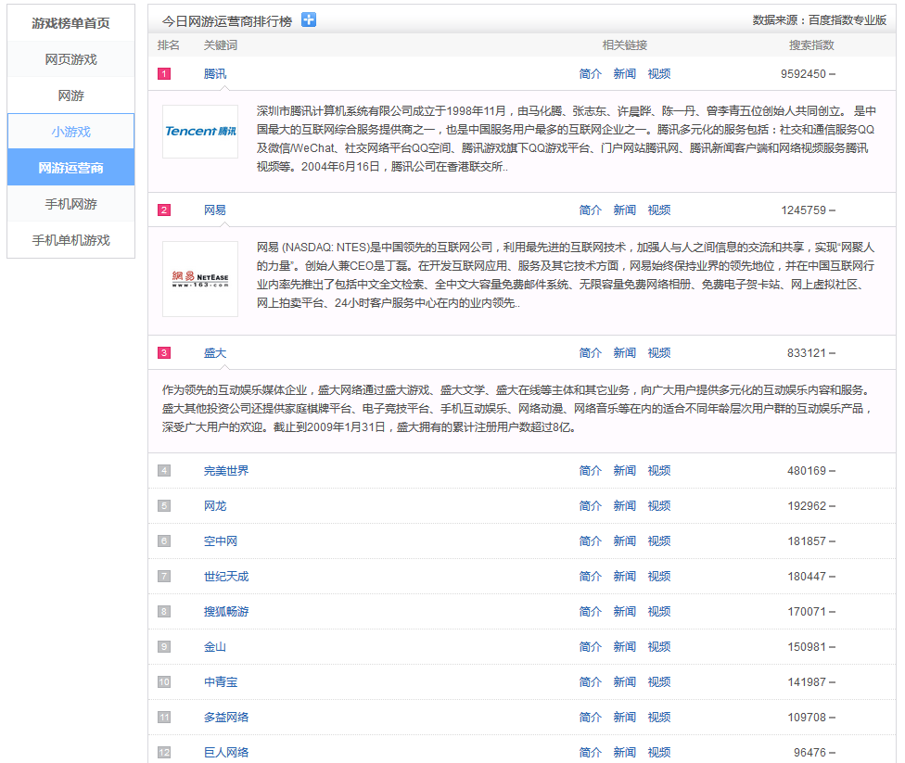The image size is (905, 763).
Task: Open the 世纪天成 keyword link
Action: pyautogui.click(x=226, y=576)
